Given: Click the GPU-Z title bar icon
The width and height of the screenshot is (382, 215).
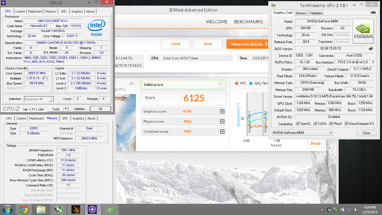Looking at the screenshot, I should click(x=273, y=5).
